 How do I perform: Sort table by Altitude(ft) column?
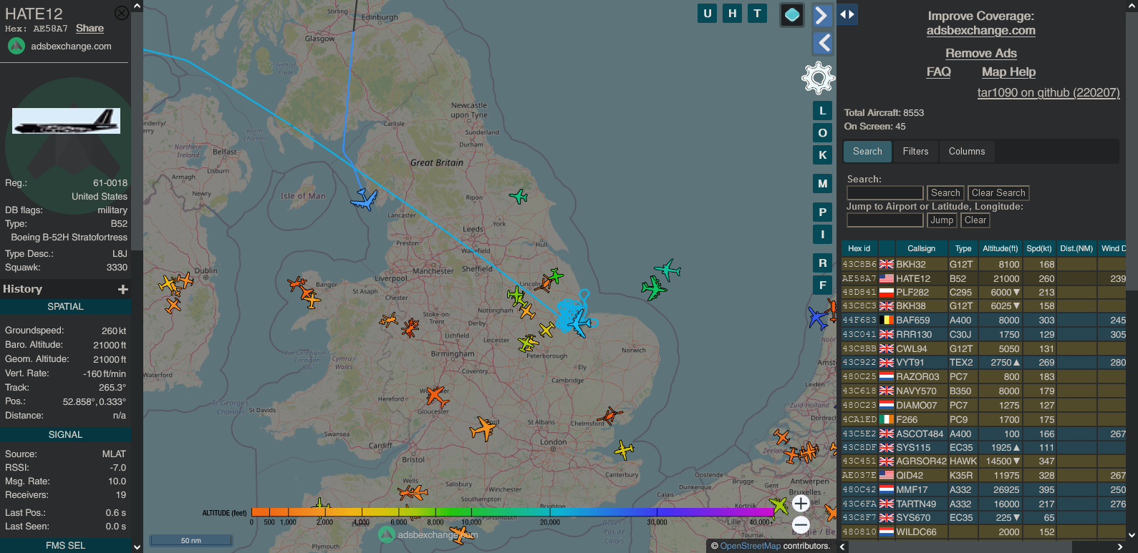tap(1000, 249)
